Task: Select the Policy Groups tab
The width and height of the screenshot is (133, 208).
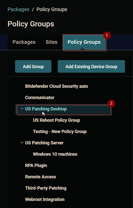Action: (x=84, y=42)
